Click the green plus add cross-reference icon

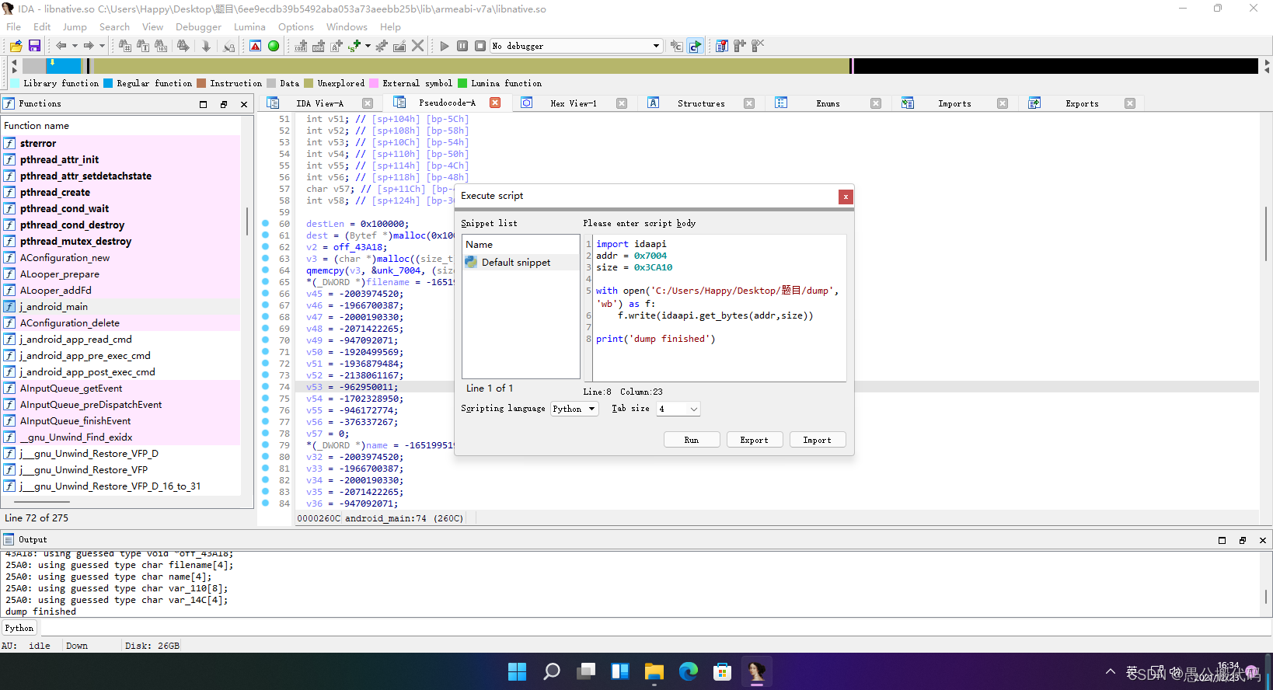coord(354,46)
